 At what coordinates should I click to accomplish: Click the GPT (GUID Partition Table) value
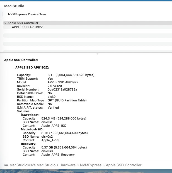[67, 100]
